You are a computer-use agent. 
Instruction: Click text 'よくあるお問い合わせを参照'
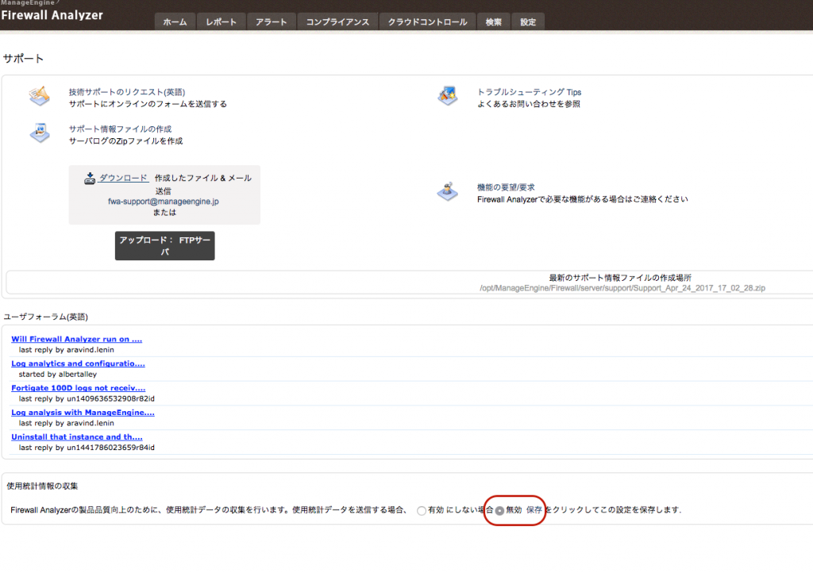tap(529, 104)
